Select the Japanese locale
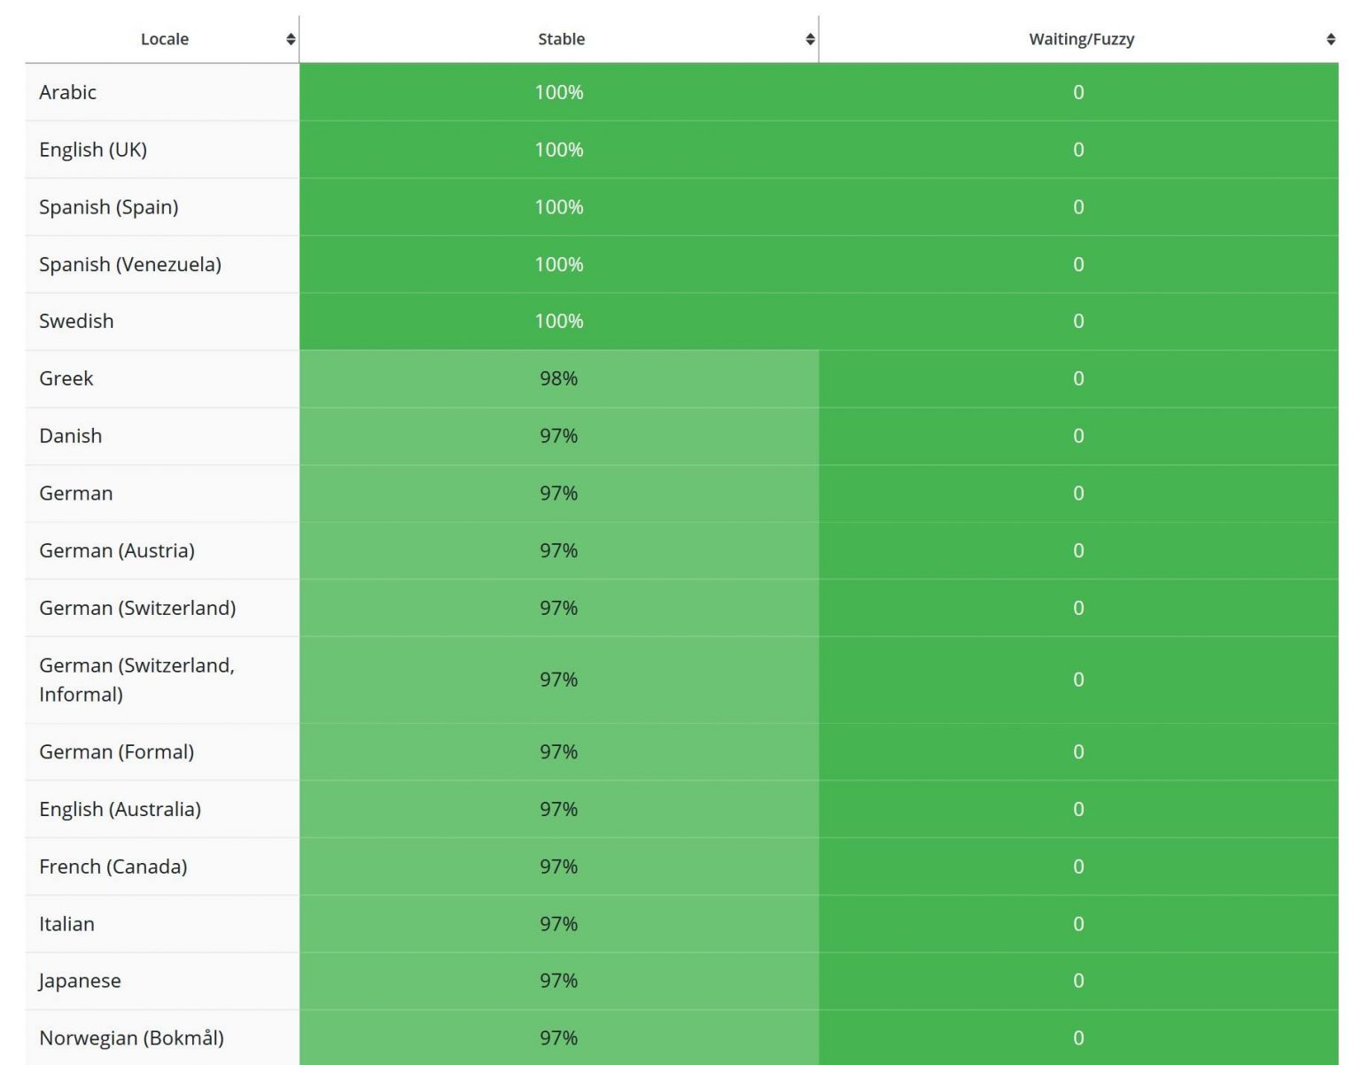This screenshot has height=1065, width=1361. pyautogui.click(x=80, y=981)
